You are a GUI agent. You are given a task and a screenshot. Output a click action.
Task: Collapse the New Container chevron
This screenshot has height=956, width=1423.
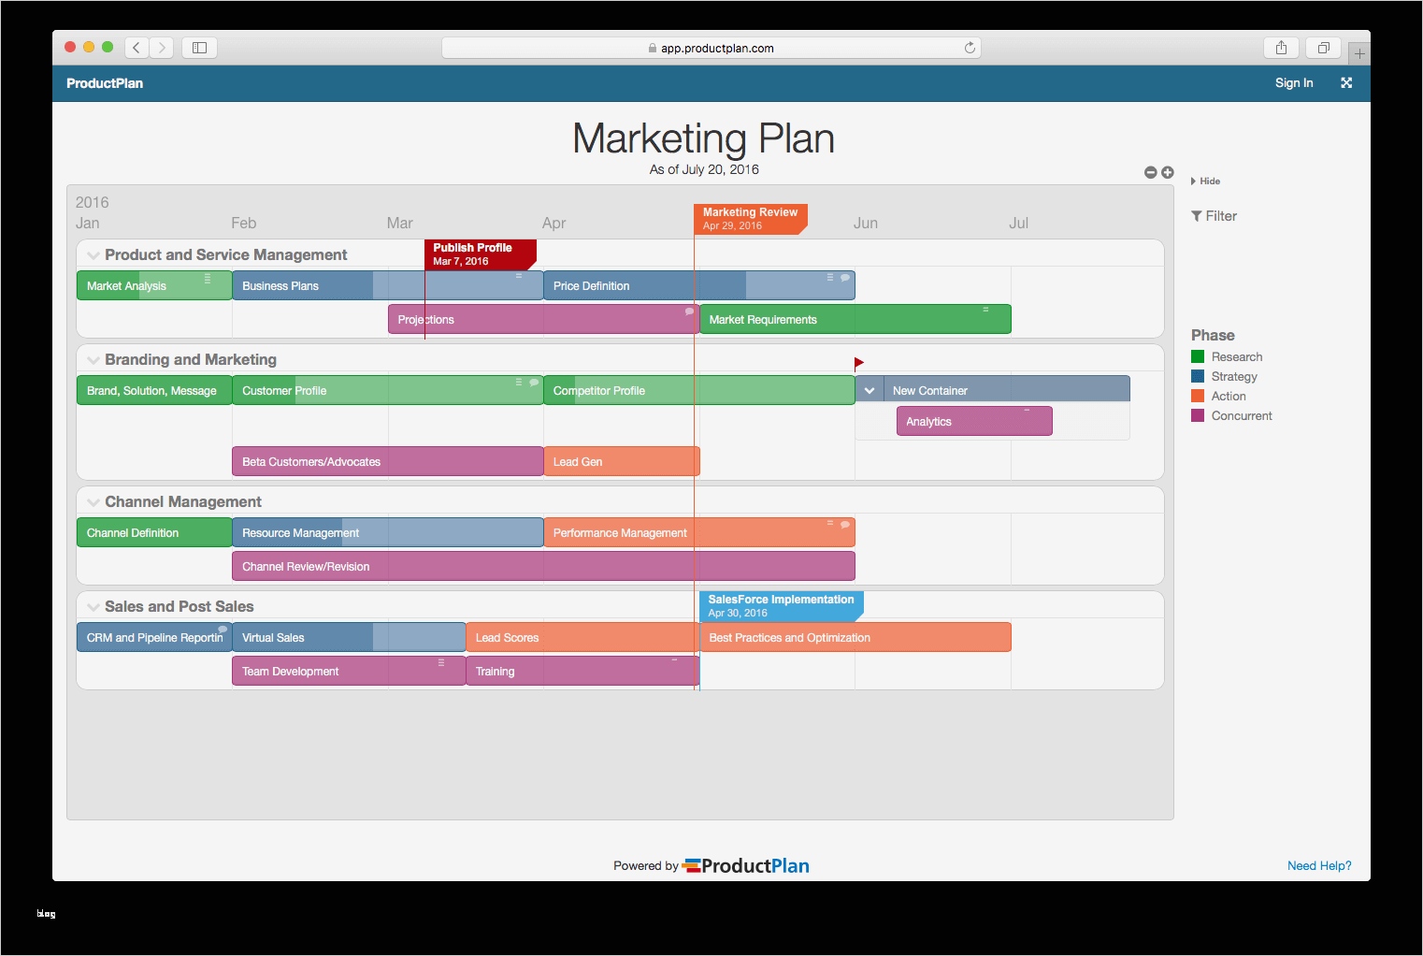pyautogui.click(x=870, y=390)
